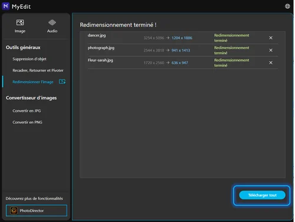The height and width of the screenshot is (222, 295).
Task: Open Suppression d'objet tool
Action: 29,59
